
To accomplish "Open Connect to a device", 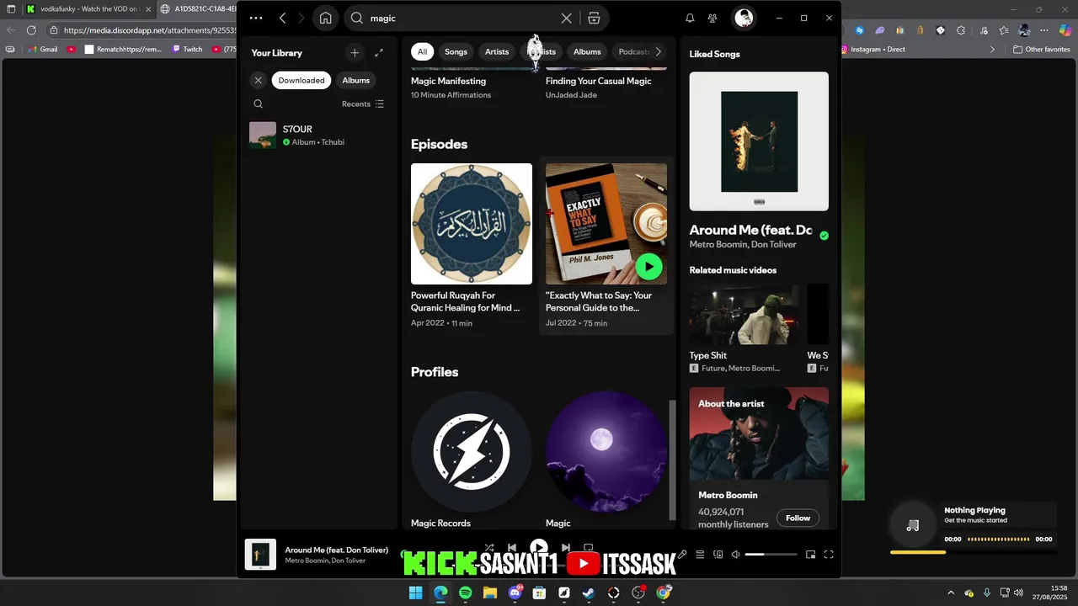I will tap(718, 555).
